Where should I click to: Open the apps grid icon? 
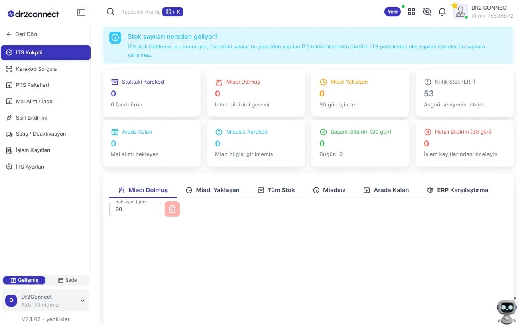412,12
